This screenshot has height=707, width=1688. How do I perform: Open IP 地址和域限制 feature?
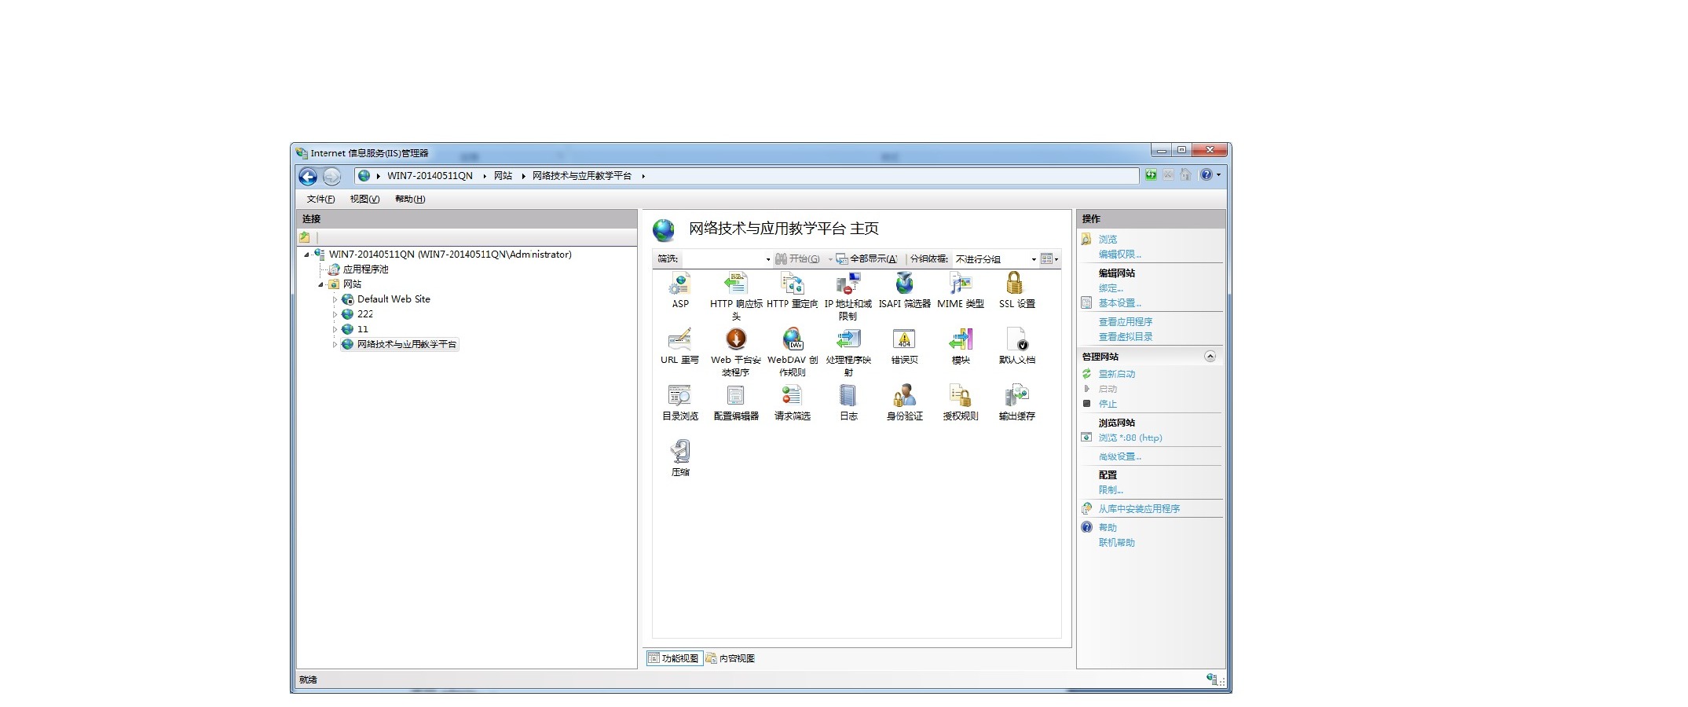coord(848,295)
